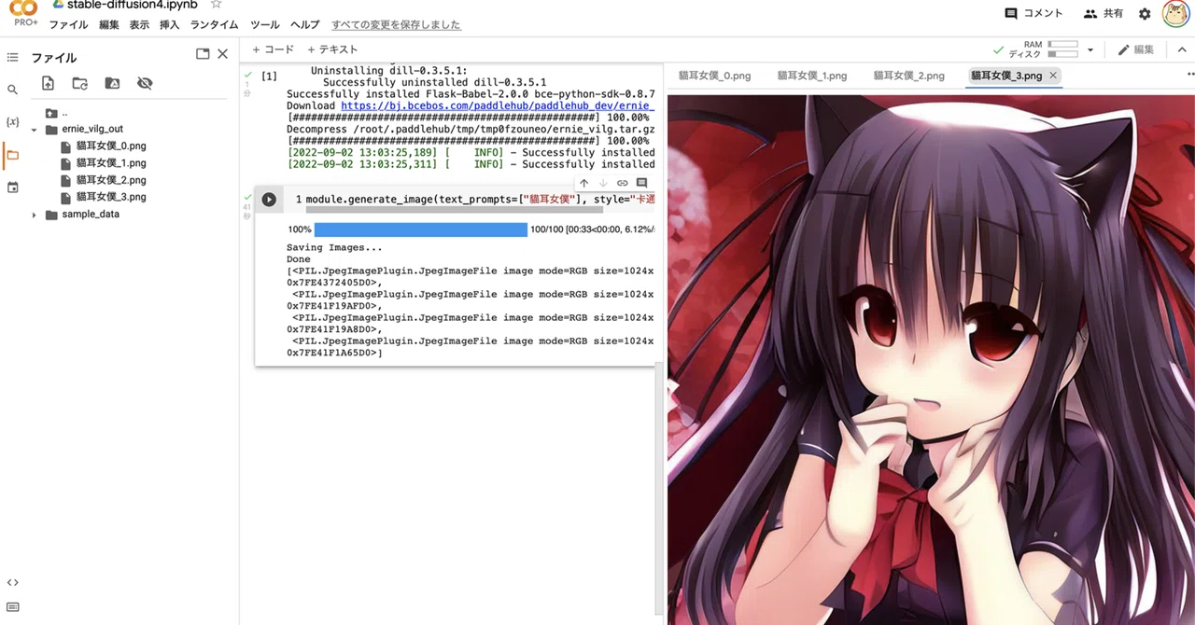Move cell down arrow icon
The width and height of the screenshot is (1195, 625).
pyautogui.click(x=603, y=183)
